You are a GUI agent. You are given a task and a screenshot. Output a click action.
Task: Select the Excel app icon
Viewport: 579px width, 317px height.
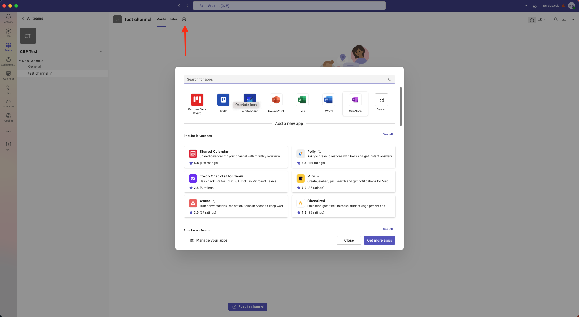pyautogui.click(x=302, y=100)
